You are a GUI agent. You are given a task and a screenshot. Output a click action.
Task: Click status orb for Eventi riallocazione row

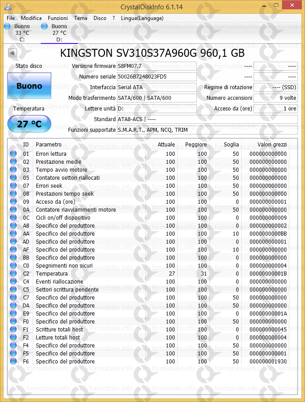click(x=13, y=282)
